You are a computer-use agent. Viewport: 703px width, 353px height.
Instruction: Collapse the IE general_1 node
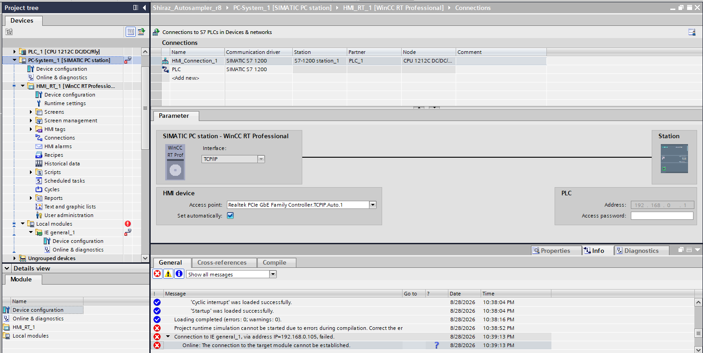click(x=31, y=232)
